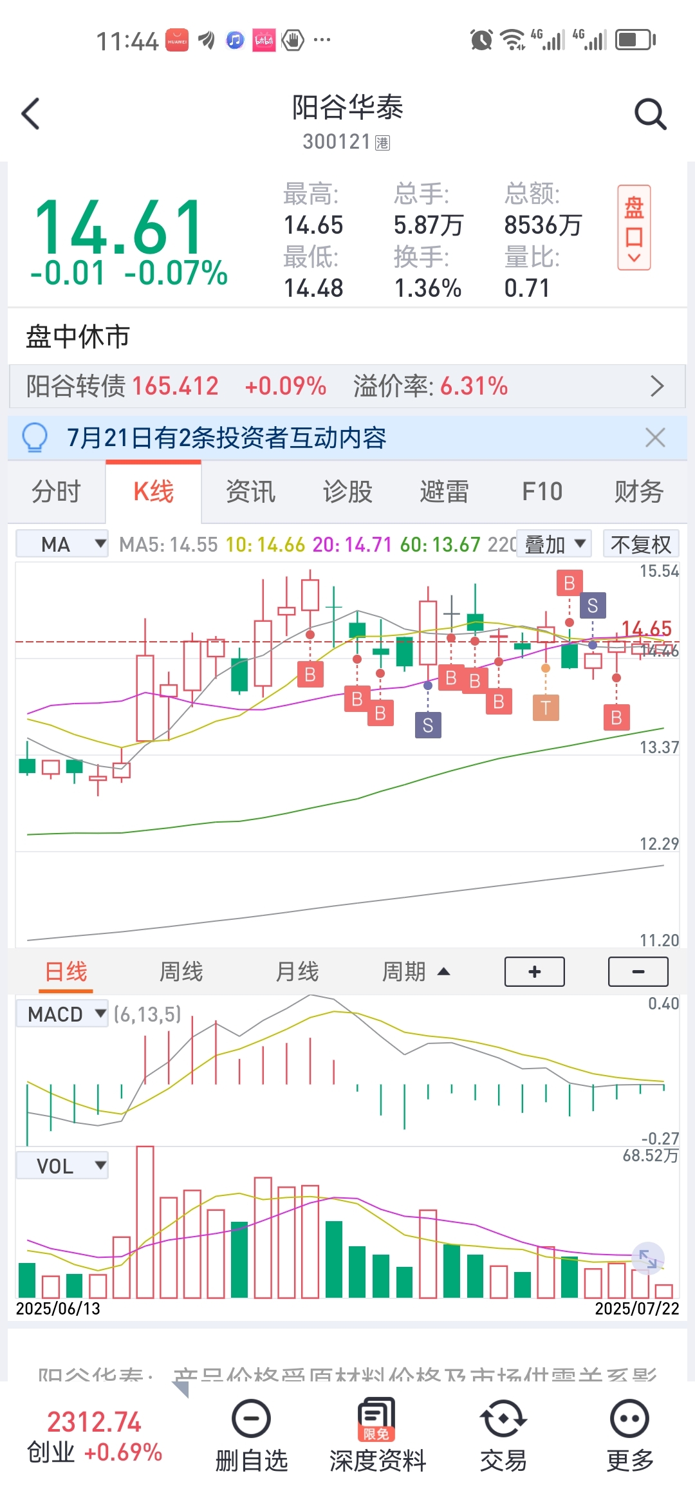Tap the Huawei notification icon
The width and height of the screenshot is (695, 1487).
pyautogui.click(x=177, y=40)
